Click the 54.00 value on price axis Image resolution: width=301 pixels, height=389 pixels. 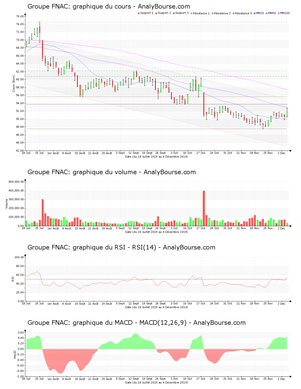click(20, 103)
